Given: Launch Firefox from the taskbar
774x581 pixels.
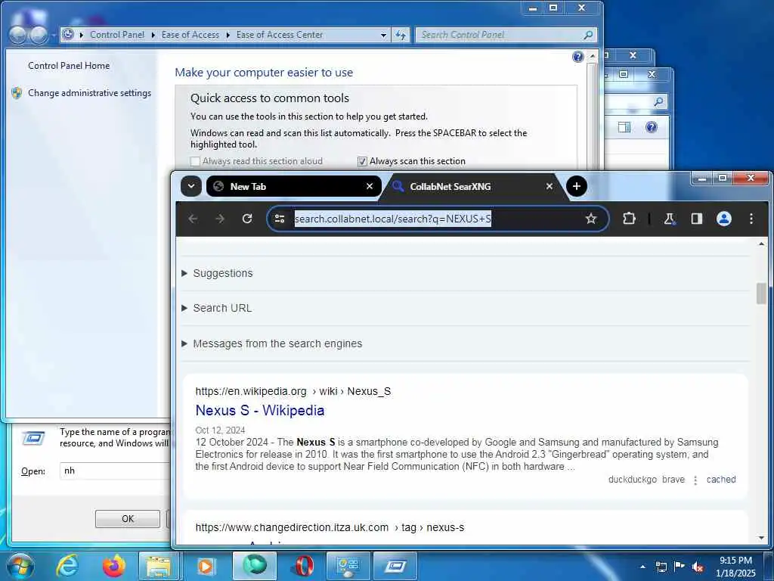Looking at the screenshot, I should tap(114, 566).
